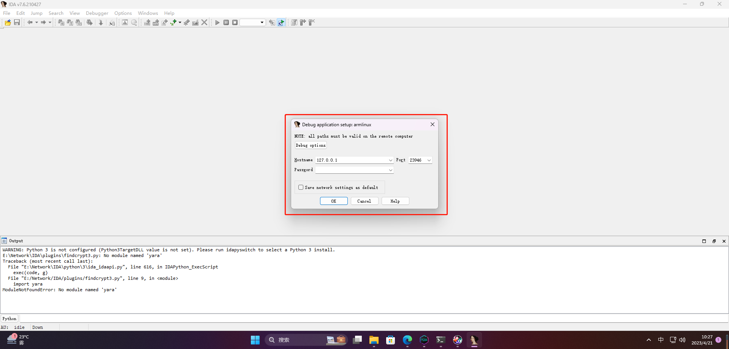This screenshot has height=349, width=729.
Task: Float the Output panel with restore icon
Action: (714, 241)
